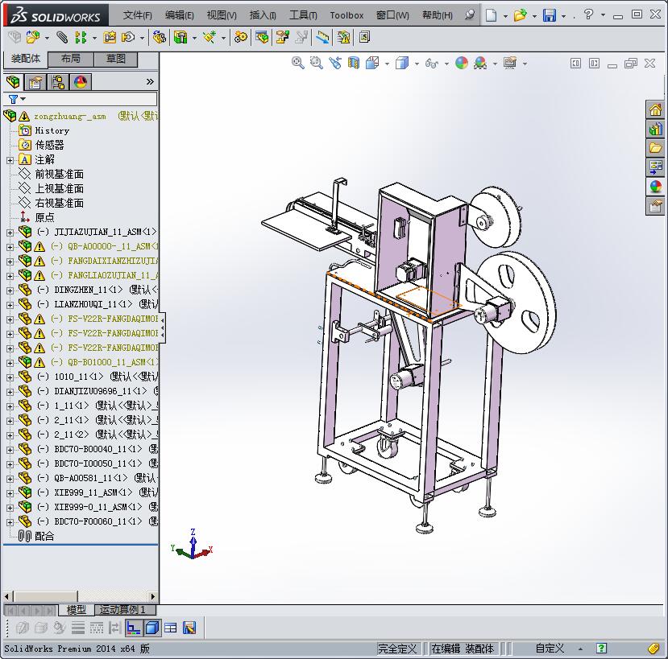Click the Assembly Features icon
The height and width of the screenshot is (659, 668).
tap(180, 38)
